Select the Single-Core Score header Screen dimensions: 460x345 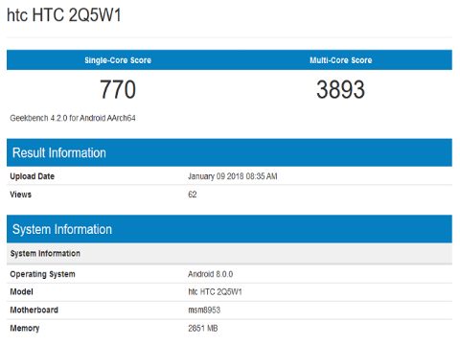tap(118, 60)
